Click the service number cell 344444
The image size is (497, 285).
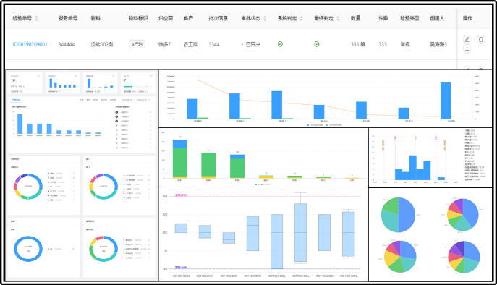(x=67, y=44)
